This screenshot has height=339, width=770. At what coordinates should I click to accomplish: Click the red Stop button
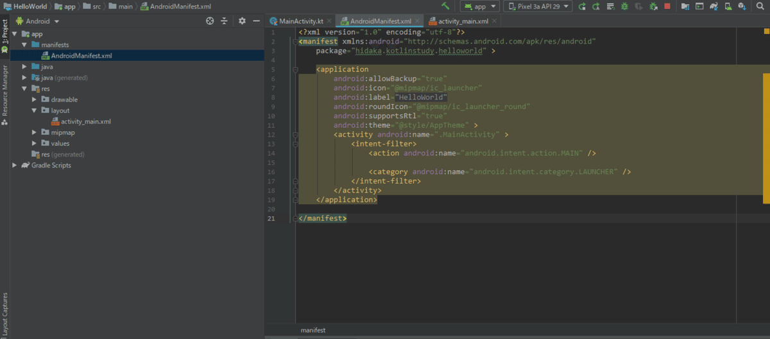click(667, 6)
